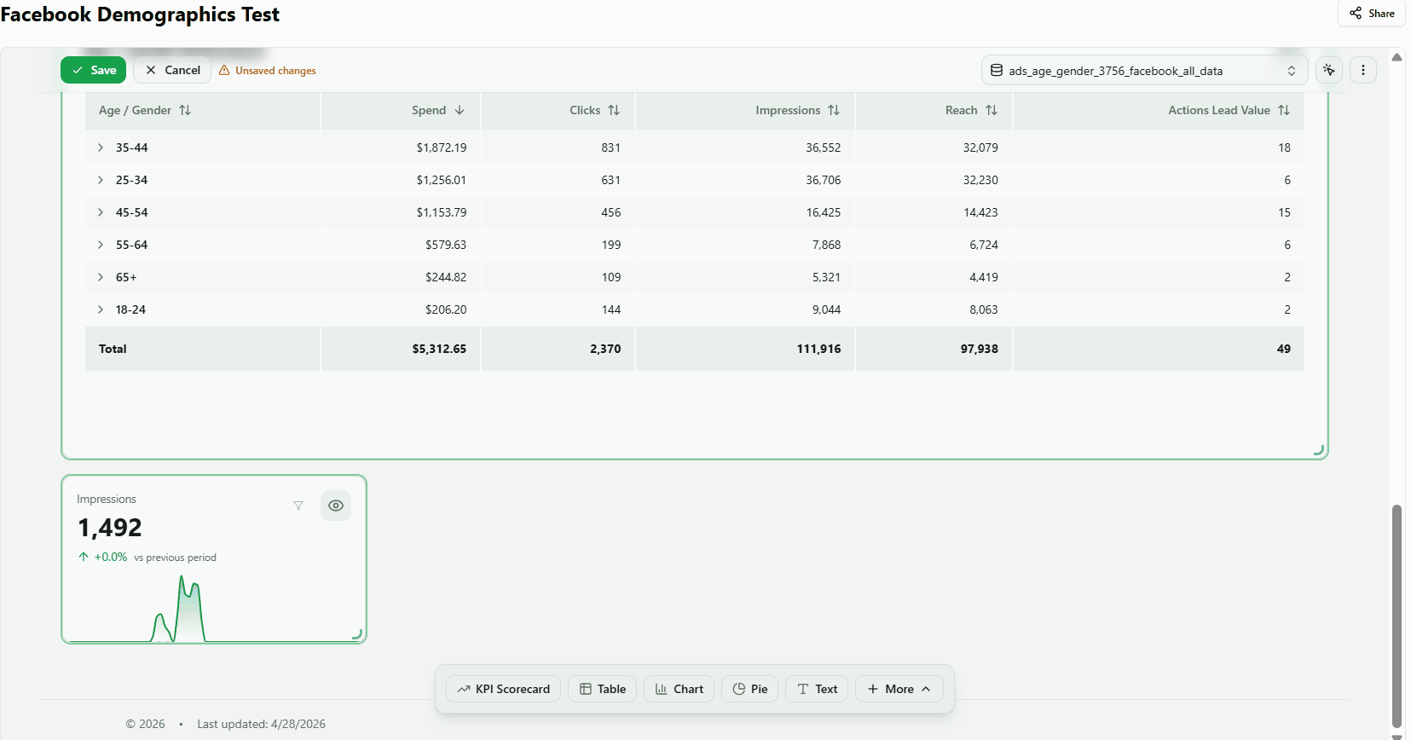Click the page vertical scrollbar thumb
Screen dimensions: 1411x740
1397,616
